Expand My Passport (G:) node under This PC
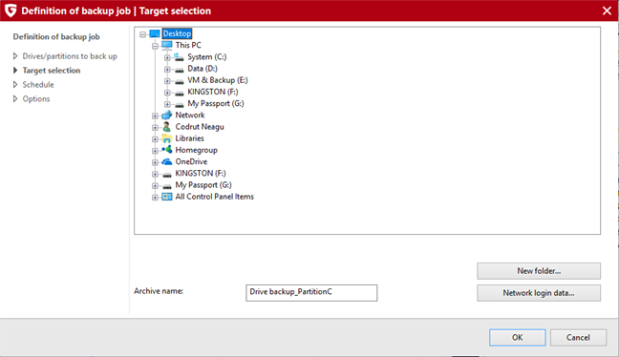The height and width of the screenshot is (357, 619). click(x=167, y=104)
